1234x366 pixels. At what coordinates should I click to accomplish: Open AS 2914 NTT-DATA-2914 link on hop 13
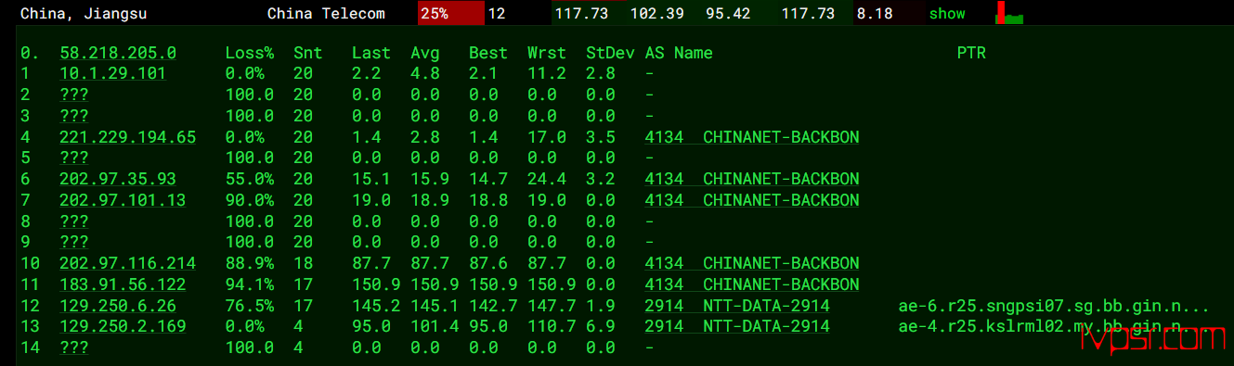(x=737, y=326)
